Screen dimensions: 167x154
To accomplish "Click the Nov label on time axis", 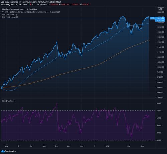I will tap(82, 146).
